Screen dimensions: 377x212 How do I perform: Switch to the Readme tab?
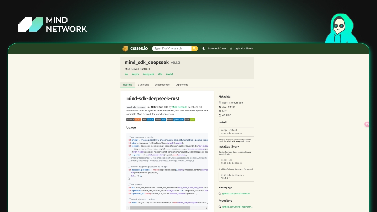coord(128,85)
